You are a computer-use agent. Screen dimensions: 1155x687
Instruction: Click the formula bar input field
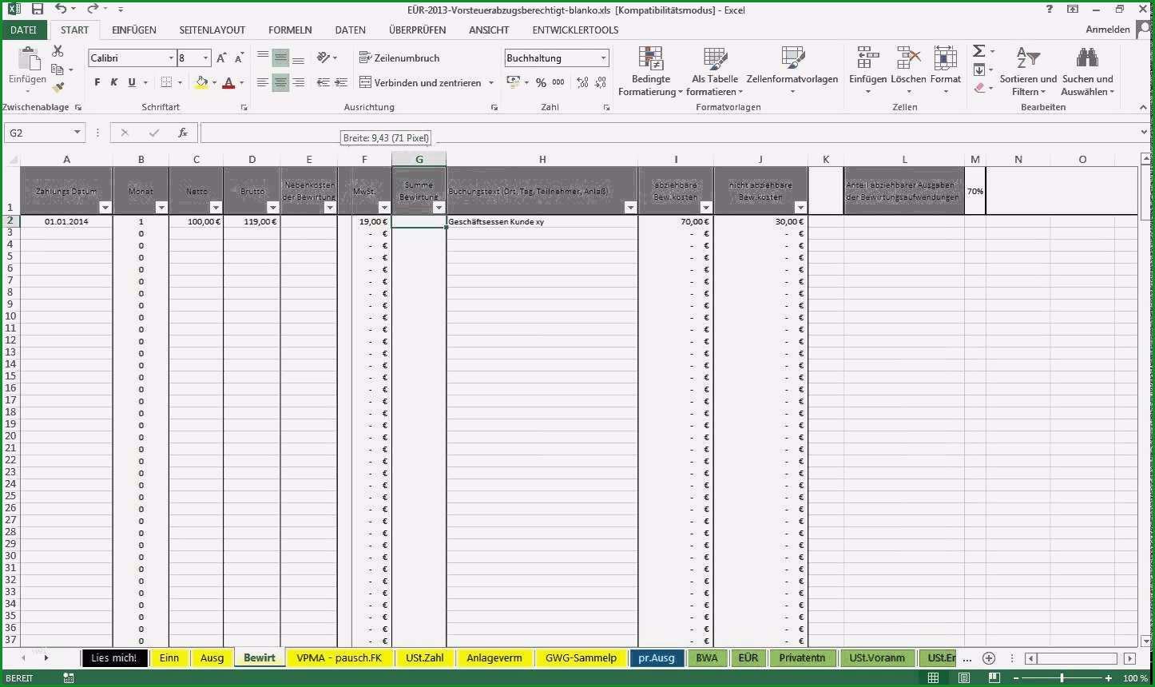668,133
